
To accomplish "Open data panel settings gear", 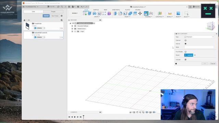I will (x=62, y=16).
